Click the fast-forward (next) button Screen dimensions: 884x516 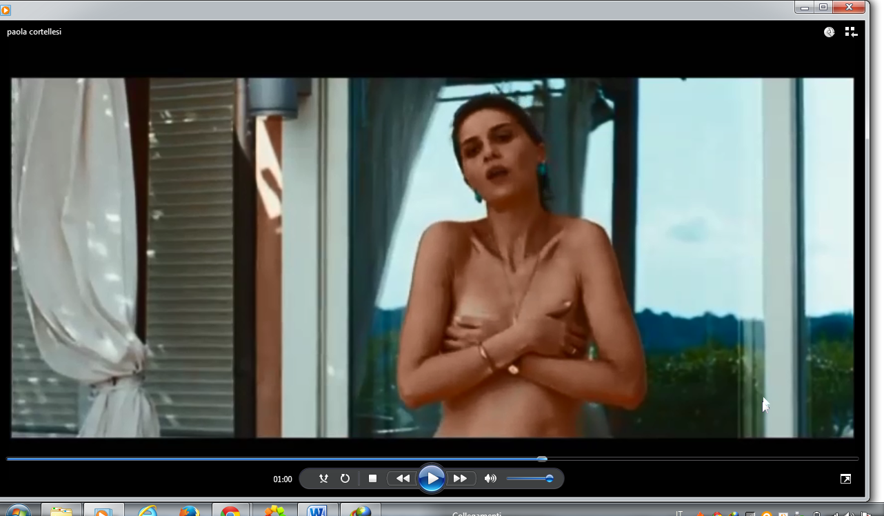tap(460, 478)
